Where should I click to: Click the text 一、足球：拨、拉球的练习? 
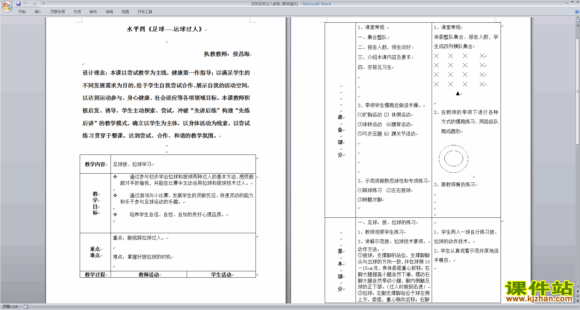(387, 222)
